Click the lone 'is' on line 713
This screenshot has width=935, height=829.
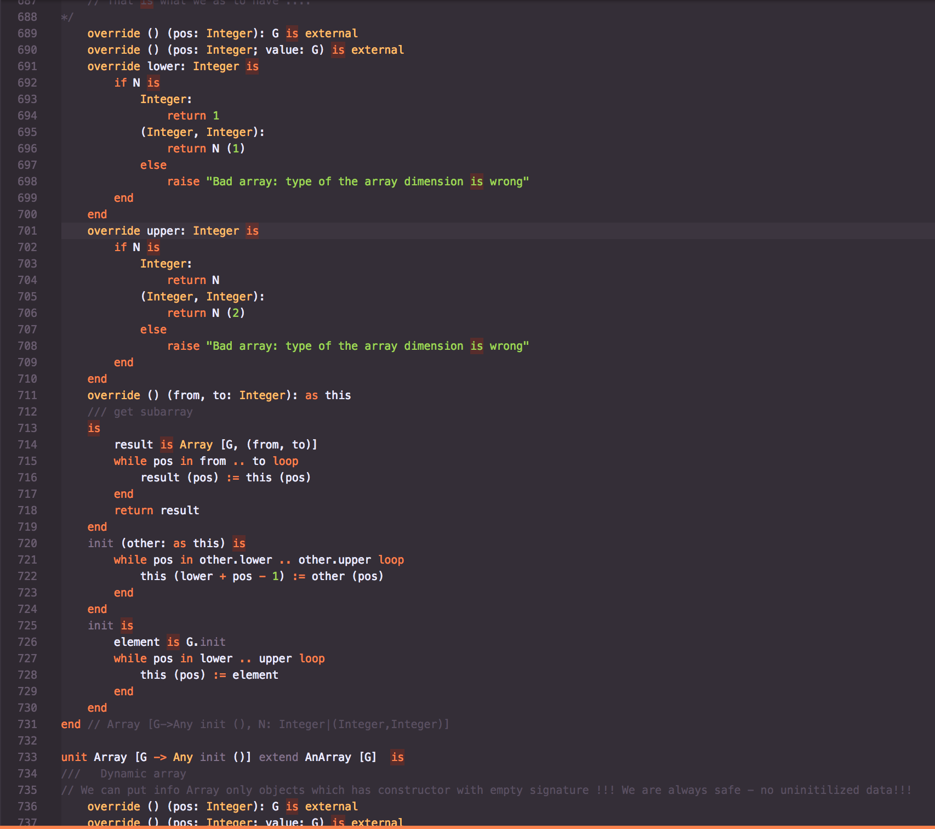(x=94, y=428)
